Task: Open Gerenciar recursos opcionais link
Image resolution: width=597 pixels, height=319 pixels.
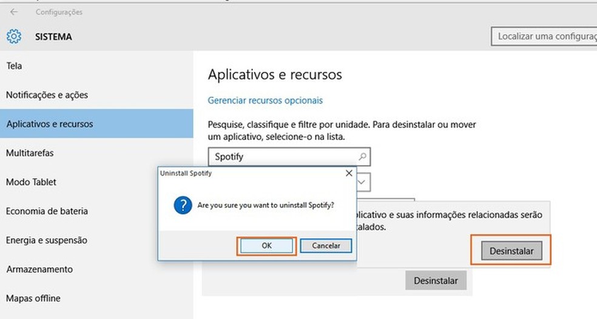Action: click(265, 100)
